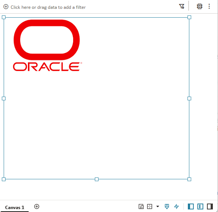
Task: Click the canvas grid layout icon
Action: [x=150, y=206]
